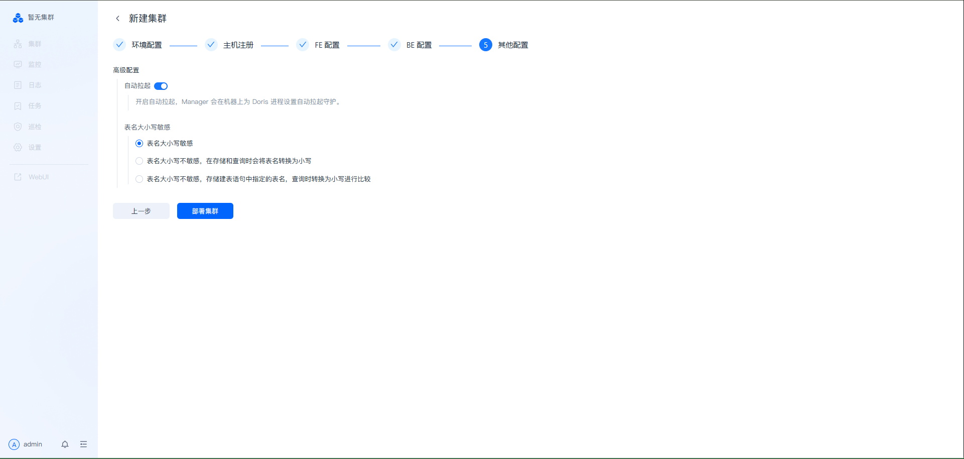Open the WebUI external link icon

click(x=18, y=177)
